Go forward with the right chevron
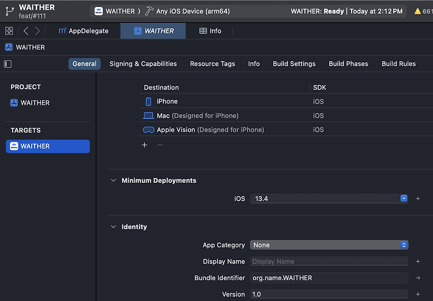 pos(38,31)
